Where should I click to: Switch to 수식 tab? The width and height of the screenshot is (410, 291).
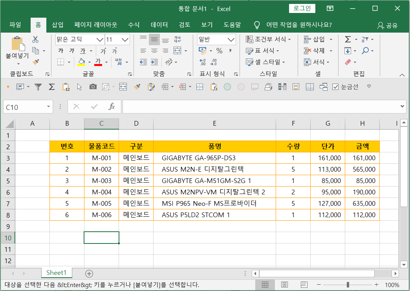tap(134, 25)
